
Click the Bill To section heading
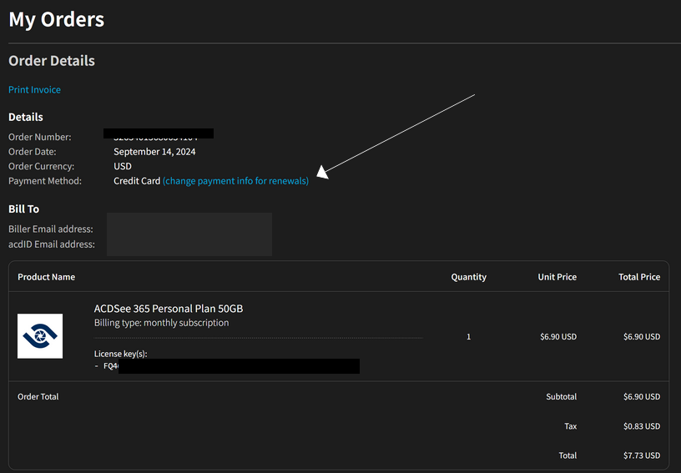(x=24, y=209)
